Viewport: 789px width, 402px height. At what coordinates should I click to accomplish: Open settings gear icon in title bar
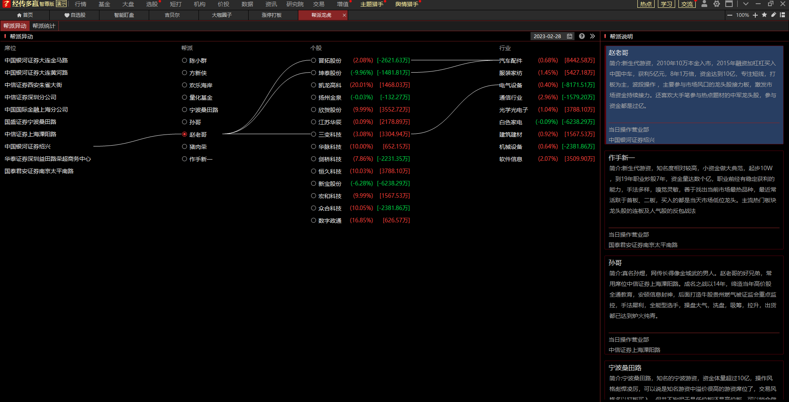pyautogui.click(x=717, y=4)
